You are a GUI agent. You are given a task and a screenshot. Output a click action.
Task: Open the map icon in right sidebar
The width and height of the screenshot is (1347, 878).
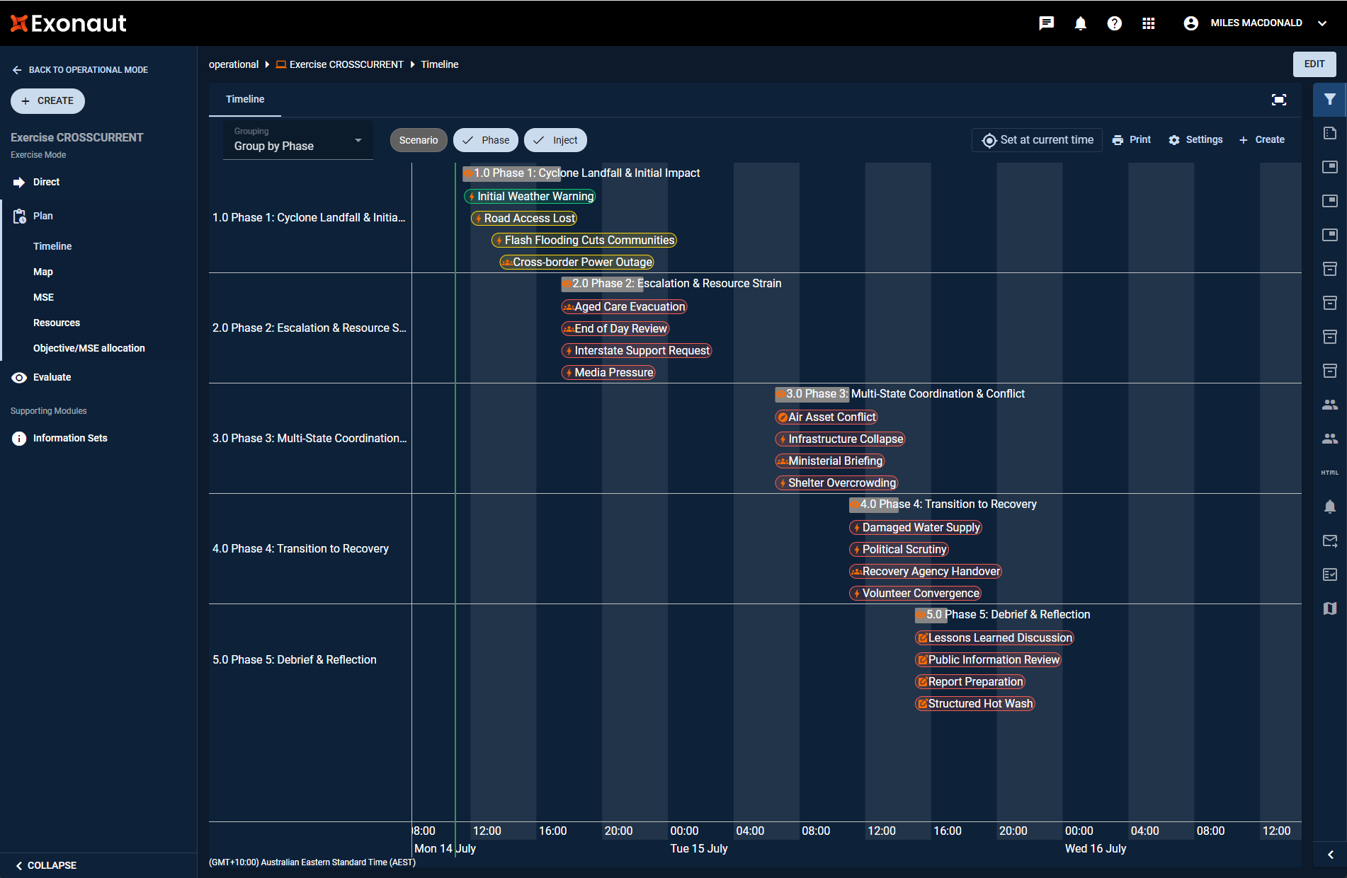1329,608
